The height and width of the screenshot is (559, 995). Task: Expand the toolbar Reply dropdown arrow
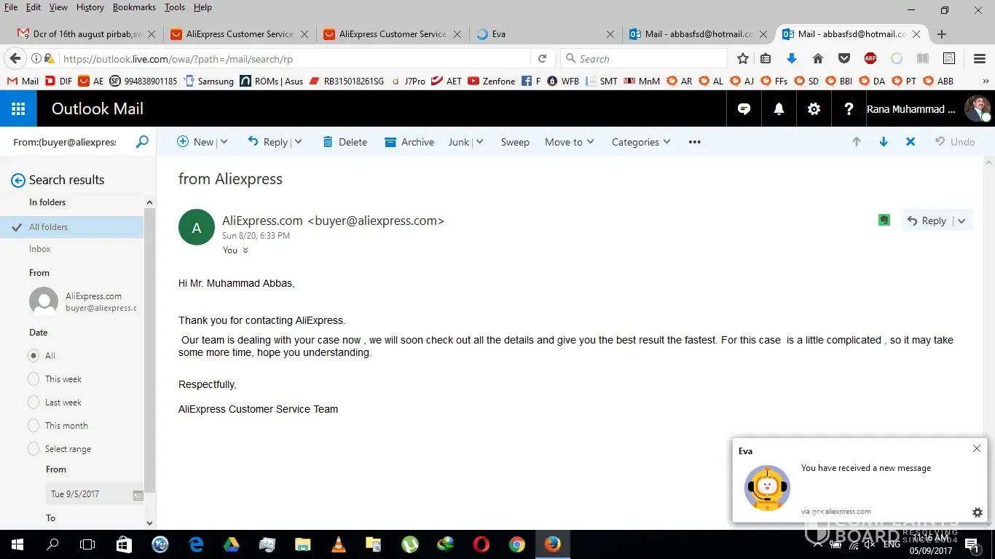tap(297, 142)
